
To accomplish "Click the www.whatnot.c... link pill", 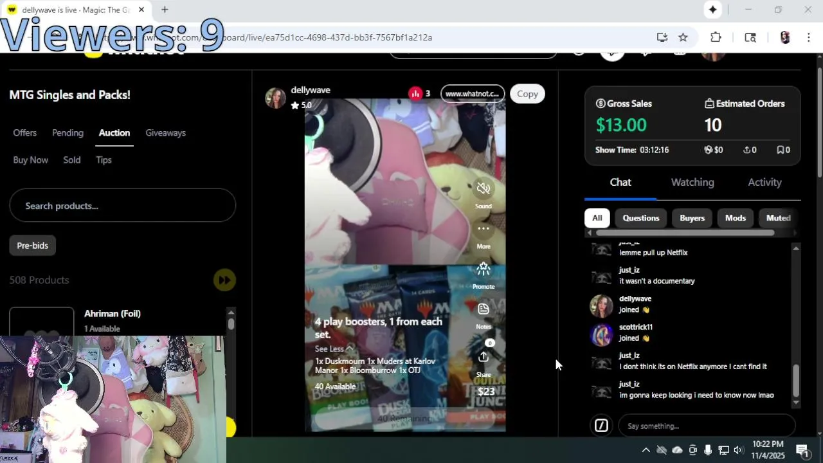I will [x=473, y=94].
